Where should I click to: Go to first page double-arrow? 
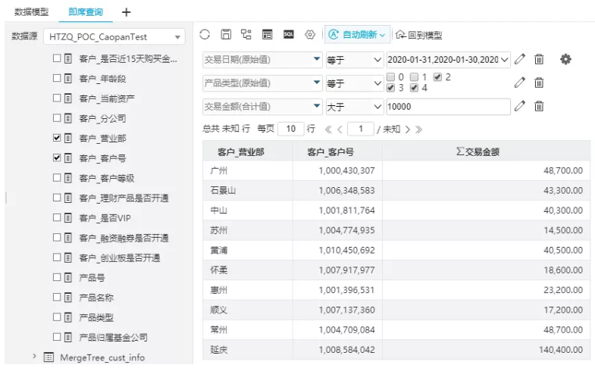328,129
